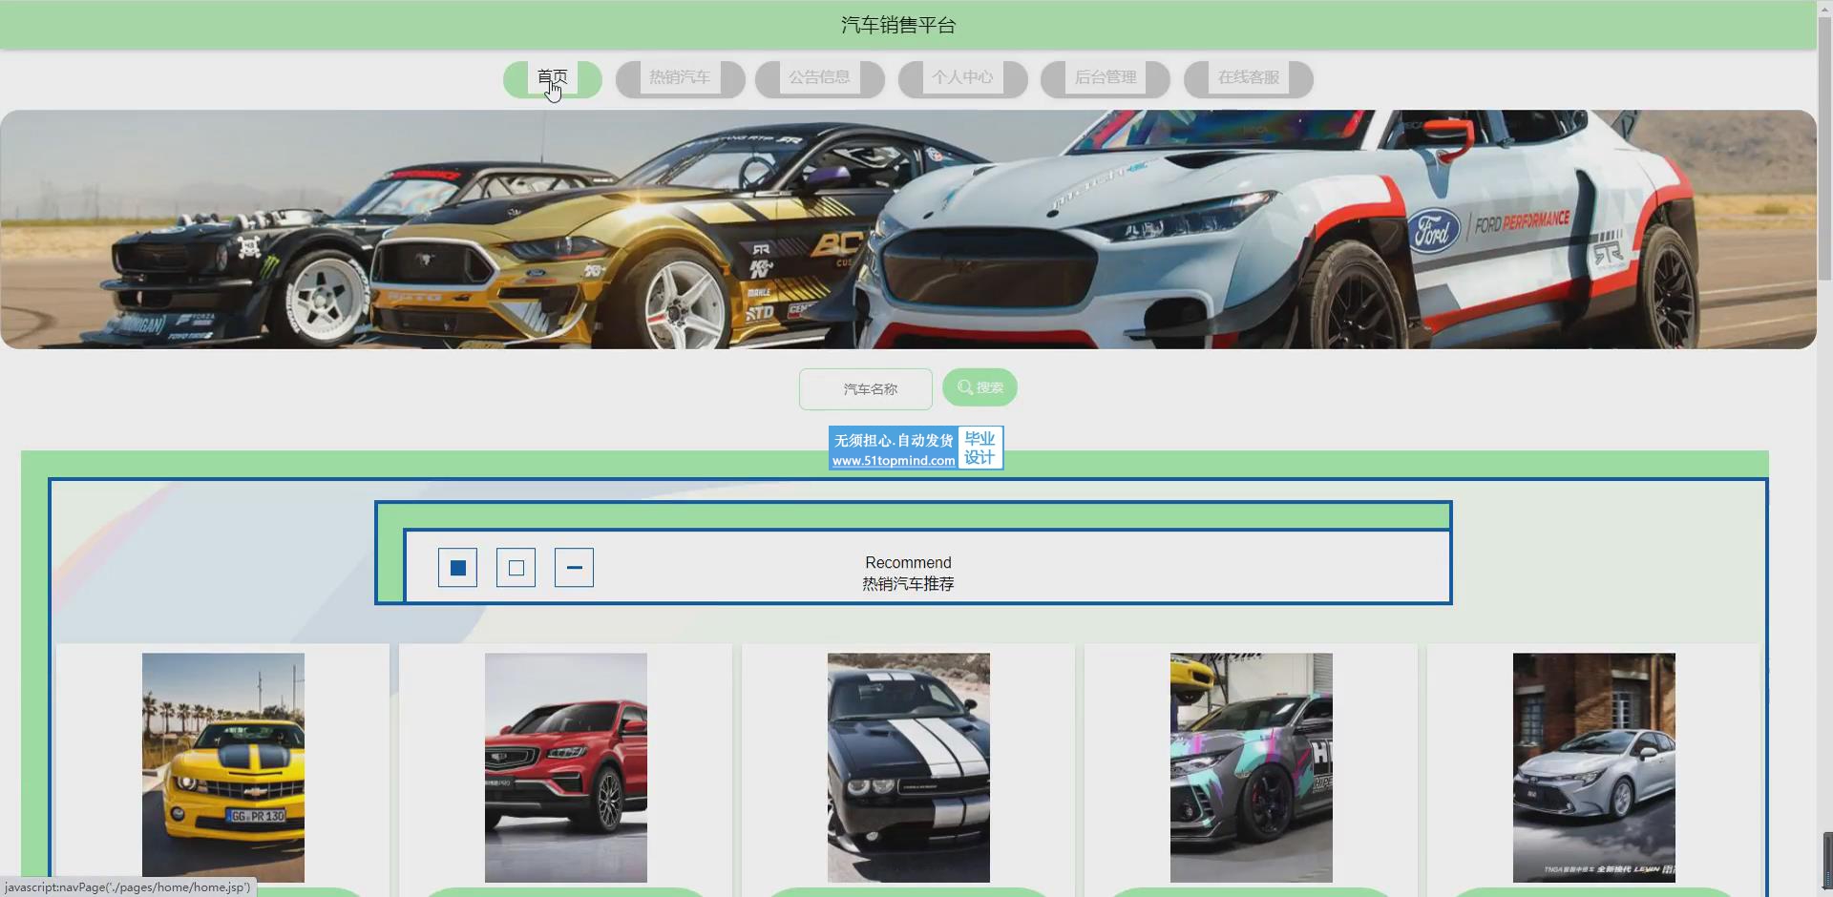The width and height of the screenshot is (1833, 897).
Task: Go to the 热销汽车 tab
Action: (680, 78)
